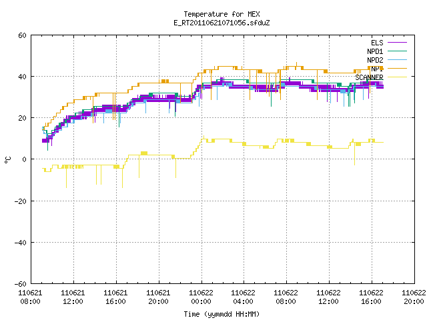Screen dimensions: 427x320
Task: Click the y-axis label '0'
Action: click(x=24, y=159)
